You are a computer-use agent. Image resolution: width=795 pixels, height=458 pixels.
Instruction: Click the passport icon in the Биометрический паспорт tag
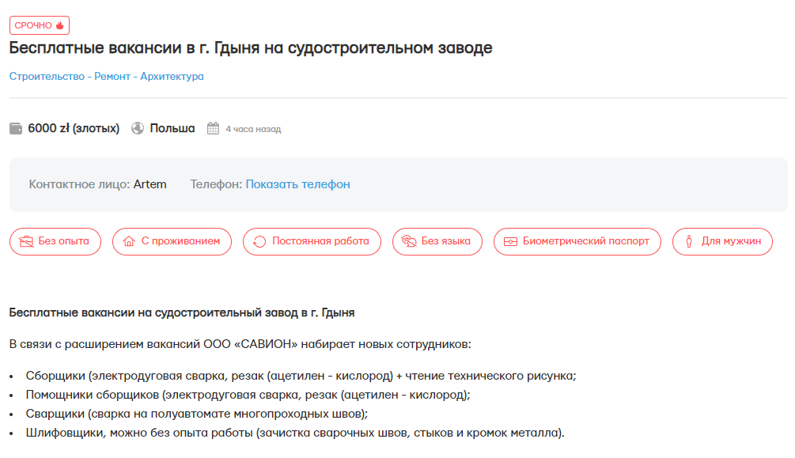point(510,241)
